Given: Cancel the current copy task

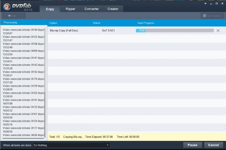Looking at the screenshot, I should (x=213, y=145).
